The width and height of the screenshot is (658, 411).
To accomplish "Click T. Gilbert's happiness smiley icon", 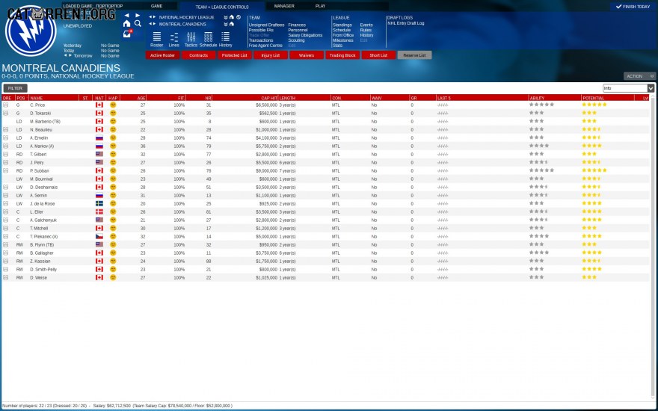I will tap(113, 155).
